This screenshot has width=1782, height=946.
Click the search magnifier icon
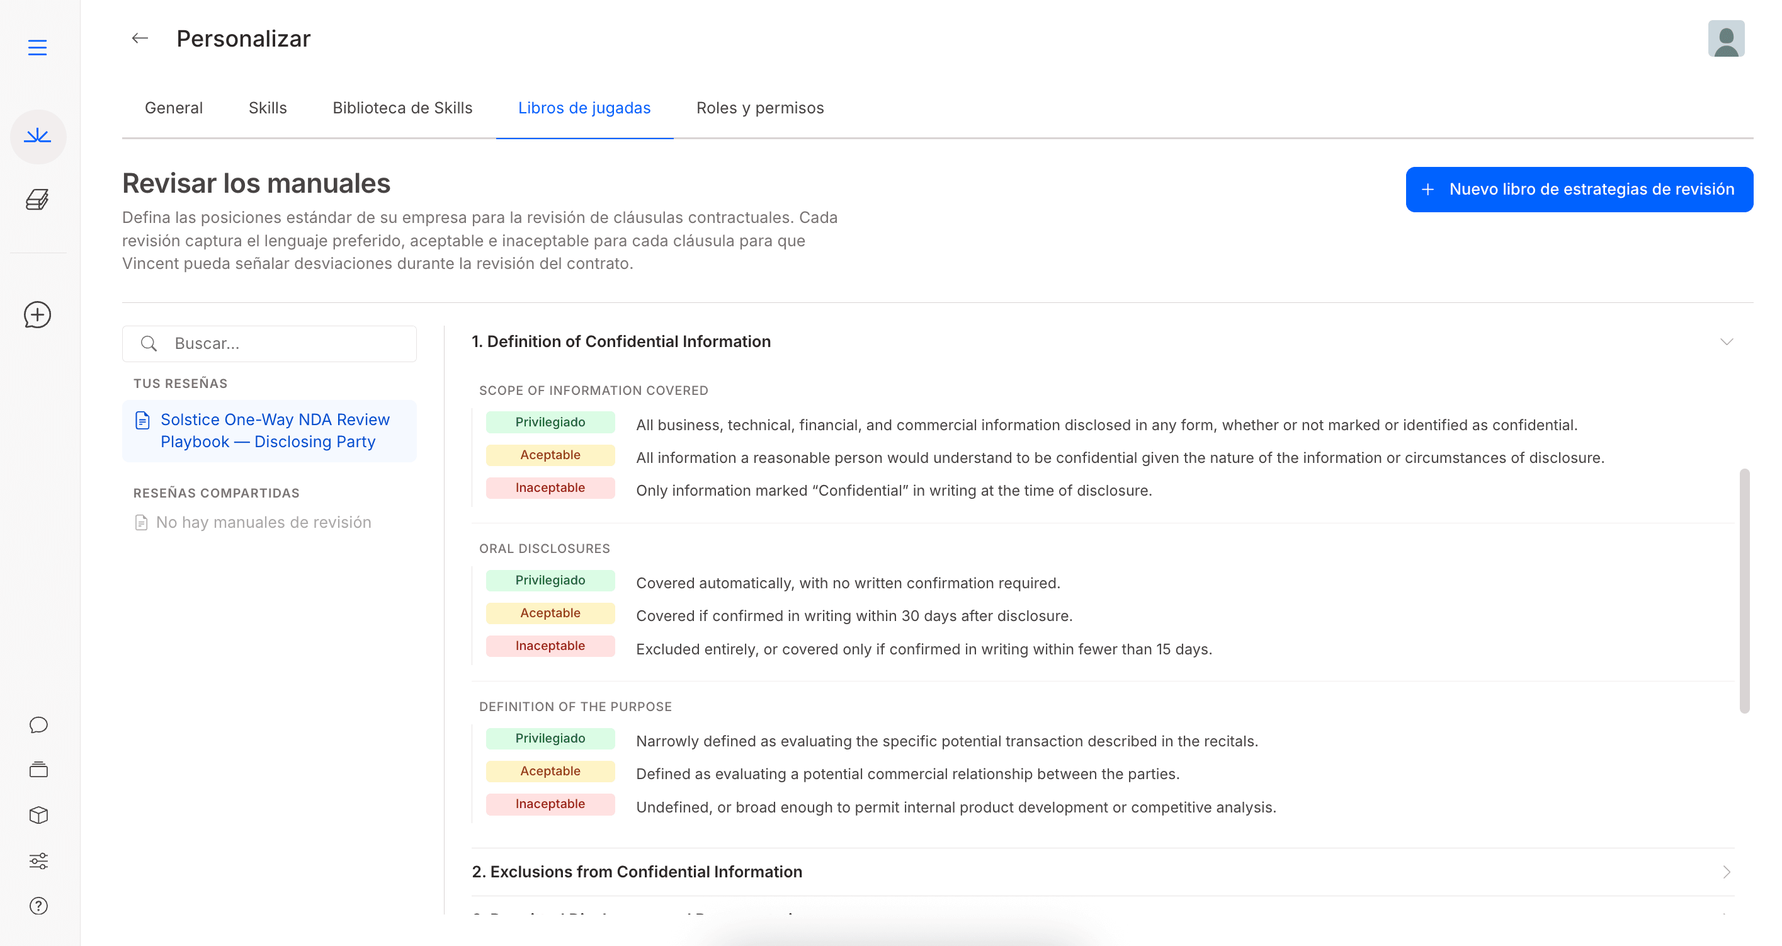click(149, 343)
